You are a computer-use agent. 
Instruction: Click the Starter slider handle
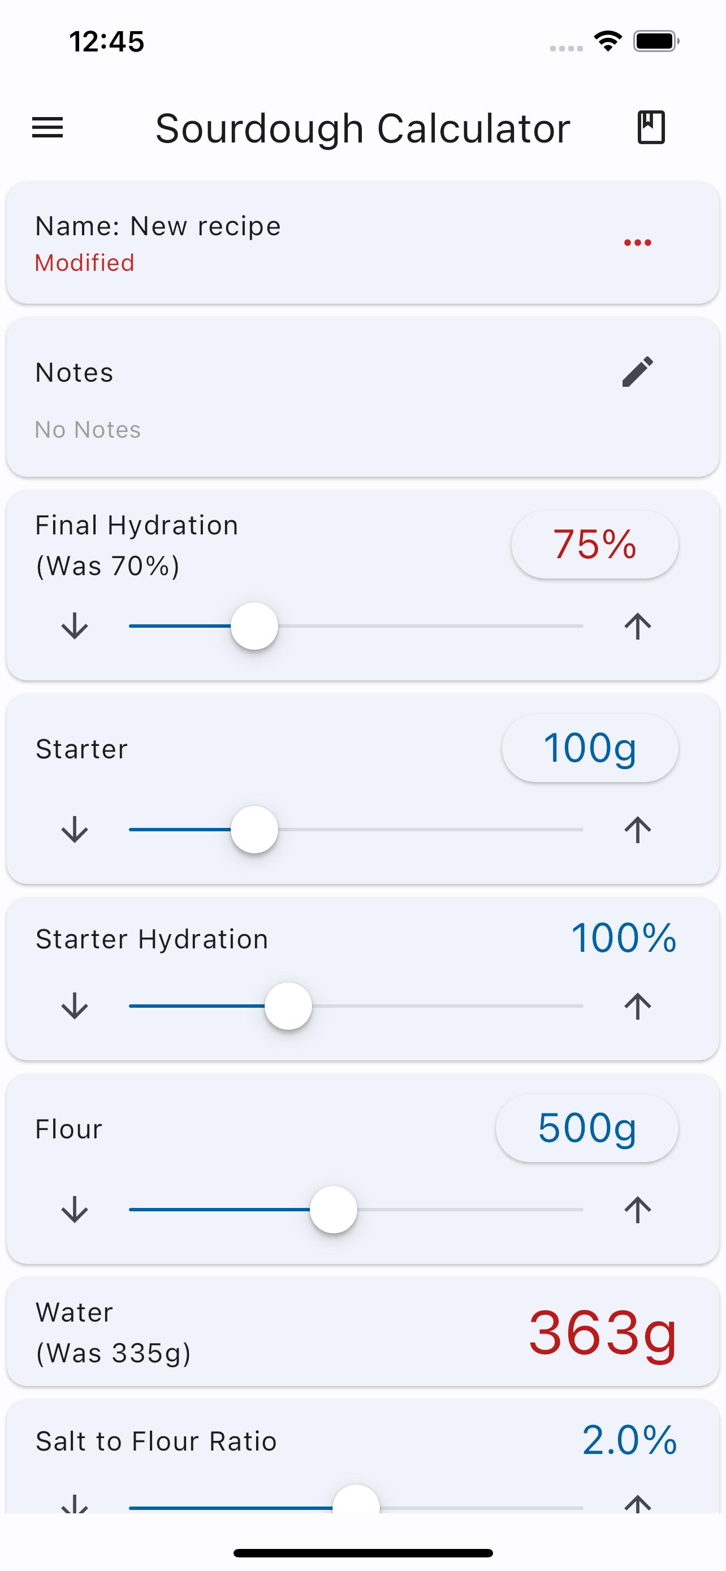tap(254, 830)
